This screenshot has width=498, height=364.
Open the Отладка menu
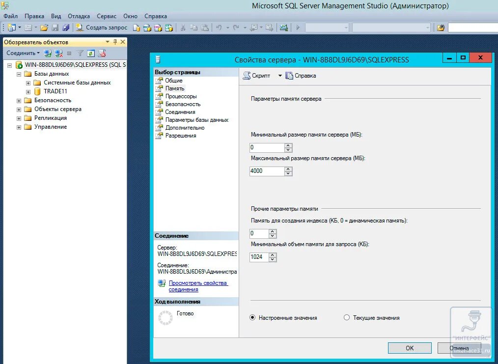click(x=79, y=16)
